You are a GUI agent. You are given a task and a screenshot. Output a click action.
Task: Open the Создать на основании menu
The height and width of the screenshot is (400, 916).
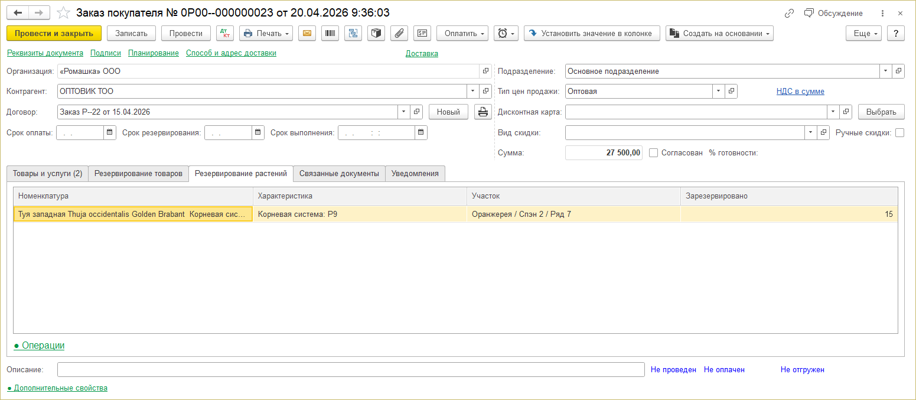719,34
